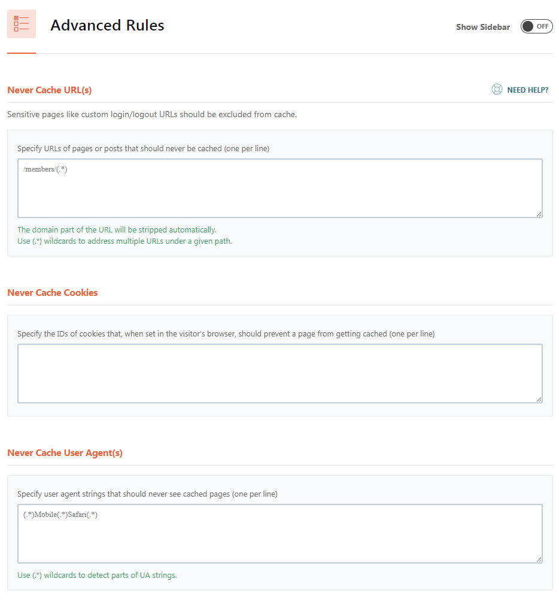
Task: Click the Never Cache User Agent(s) heading
Action: (x=65, y=452)
